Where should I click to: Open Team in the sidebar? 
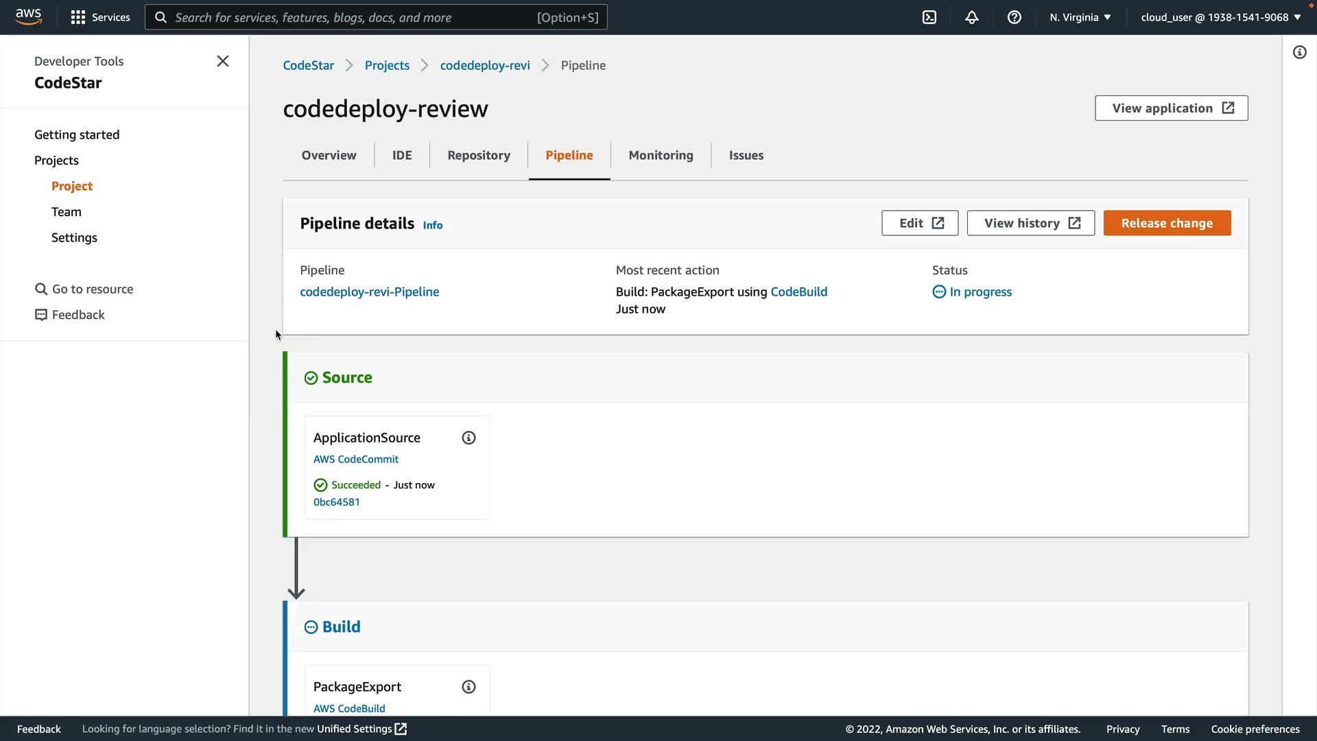coord(67,212)
